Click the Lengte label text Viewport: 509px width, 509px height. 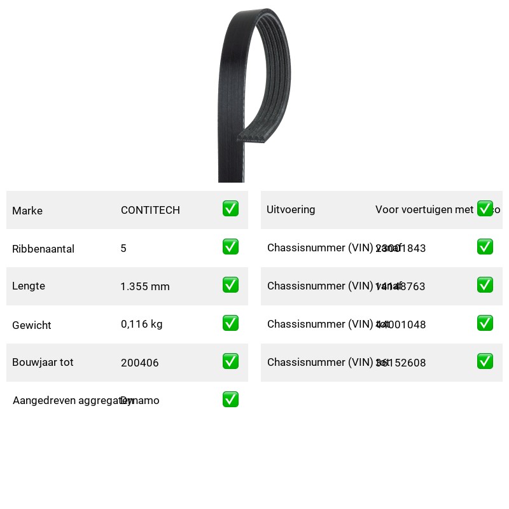click(29, 286)
